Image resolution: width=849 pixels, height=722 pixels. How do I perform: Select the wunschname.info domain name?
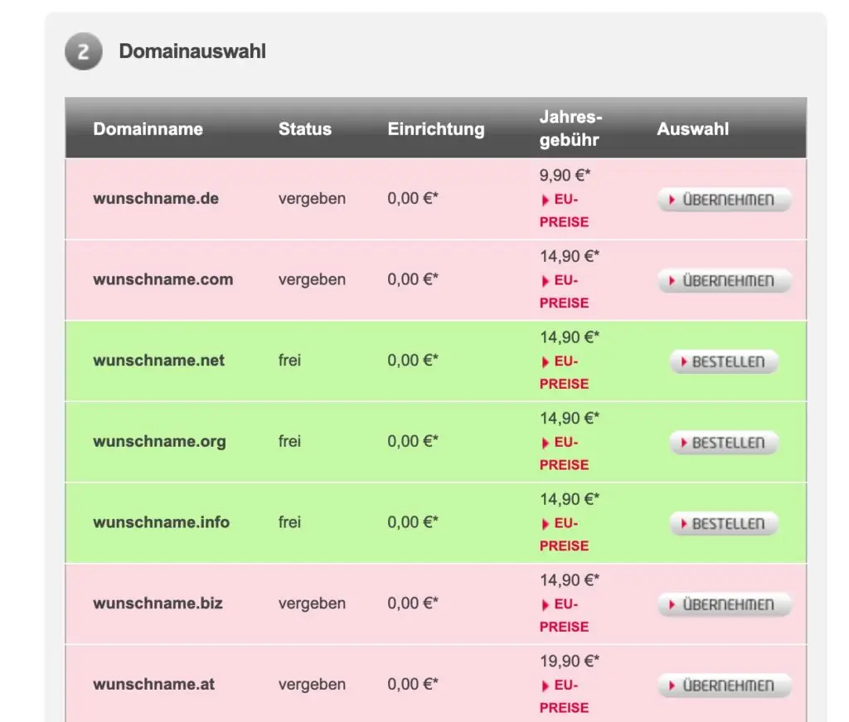pos(162,522)
